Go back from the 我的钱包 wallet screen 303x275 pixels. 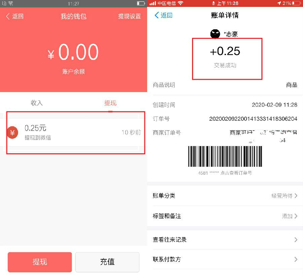tap(15, 16)
